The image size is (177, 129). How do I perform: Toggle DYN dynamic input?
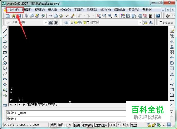pos(119,125)
